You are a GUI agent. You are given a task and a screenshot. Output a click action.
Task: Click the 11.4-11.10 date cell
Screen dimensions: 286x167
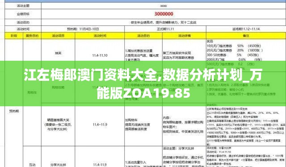(x=100, y=55)
